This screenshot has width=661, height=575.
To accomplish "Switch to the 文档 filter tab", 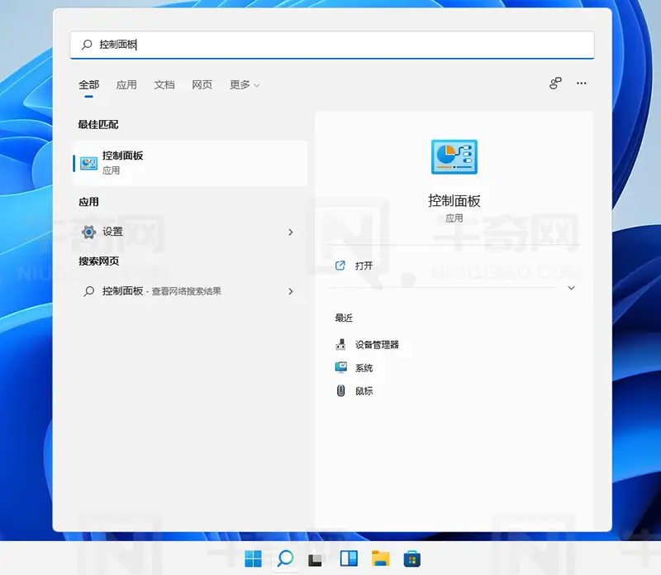I will click(164, 85).
